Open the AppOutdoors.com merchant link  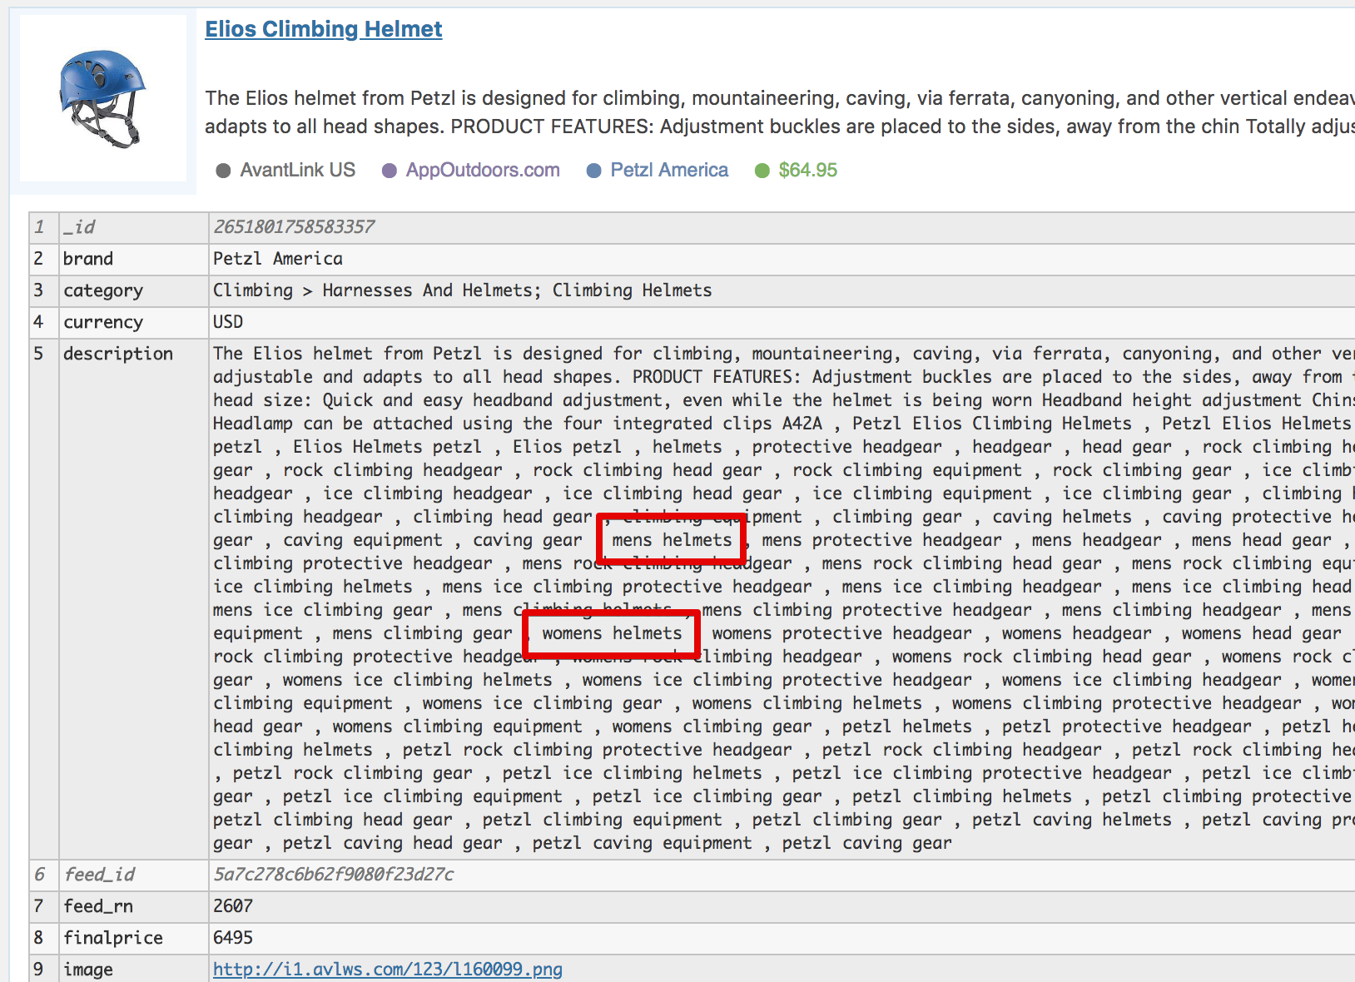pyautogui.click(x=482, y=171)
